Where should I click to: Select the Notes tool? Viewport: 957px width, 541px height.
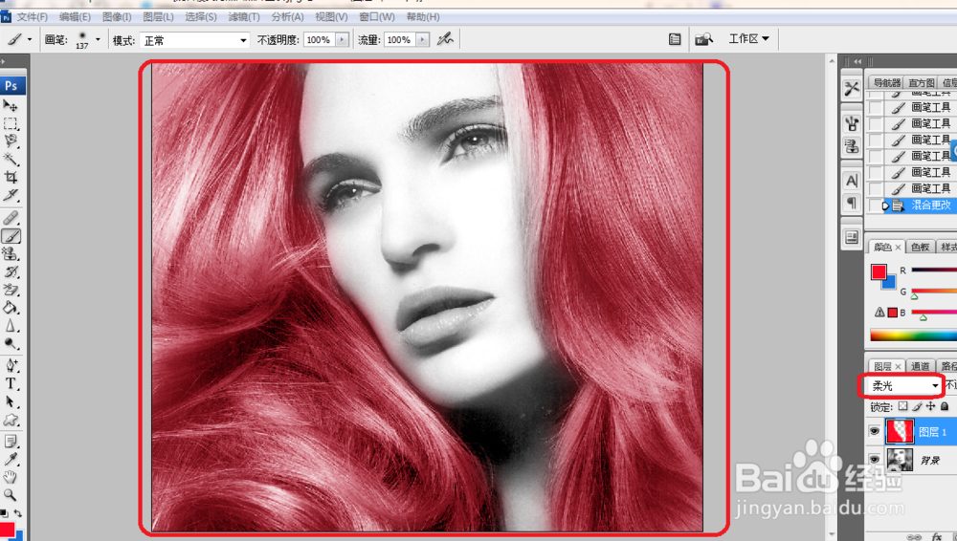pos(11,441)
